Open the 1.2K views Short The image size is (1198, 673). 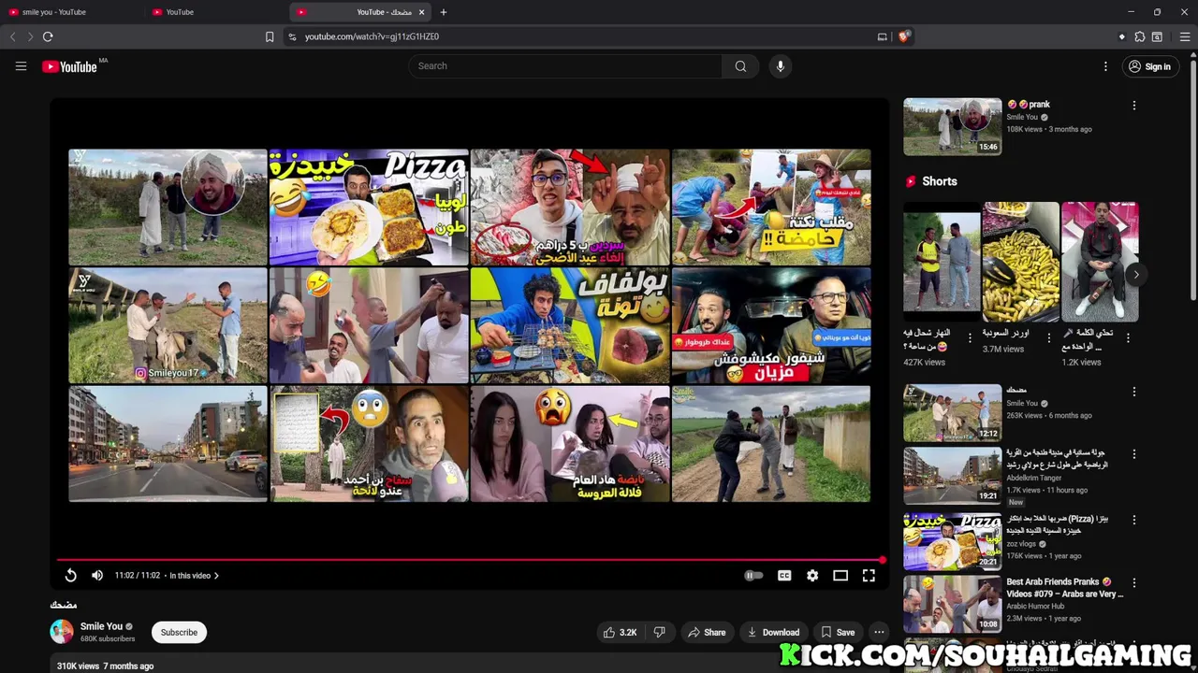click(1100, 262)
